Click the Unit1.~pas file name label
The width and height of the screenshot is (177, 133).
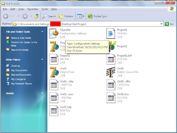pyautogui.click(x=66, y=94)
